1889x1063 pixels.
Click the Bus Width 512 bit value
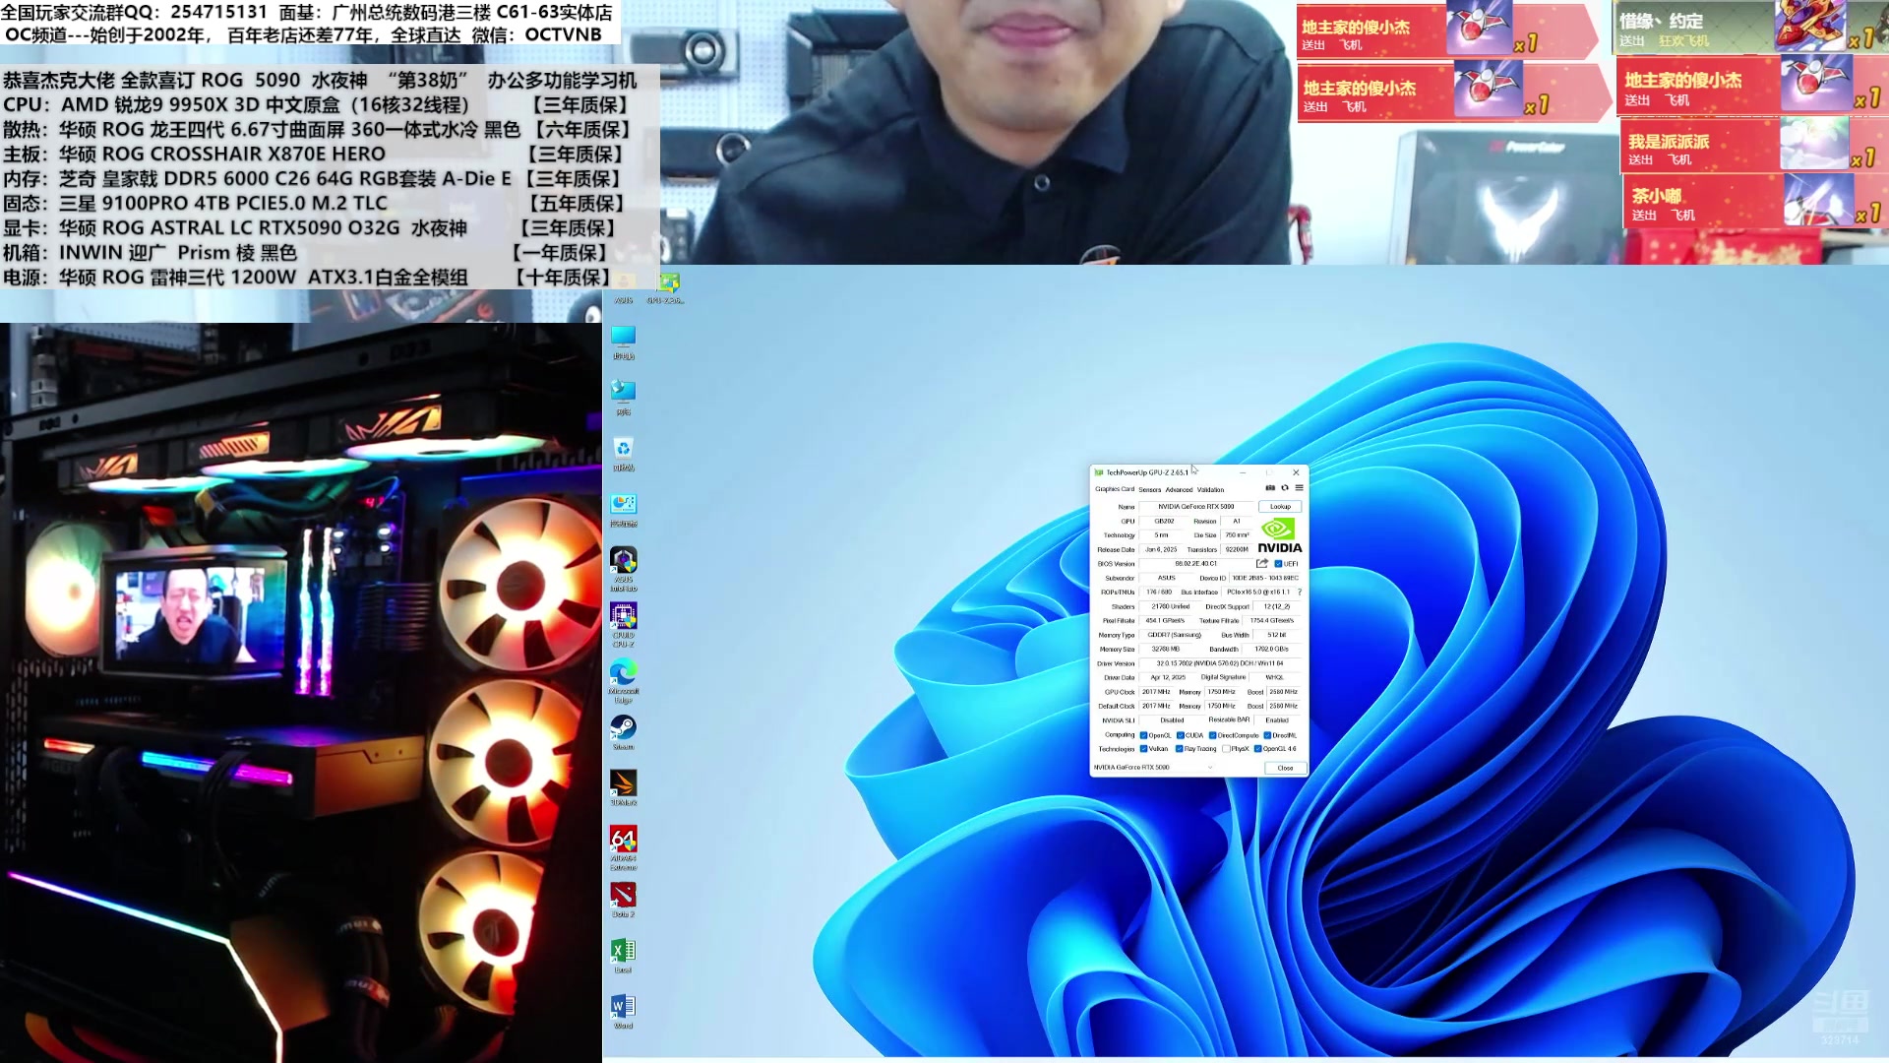pyautogui.click(x=1276, y=635)
